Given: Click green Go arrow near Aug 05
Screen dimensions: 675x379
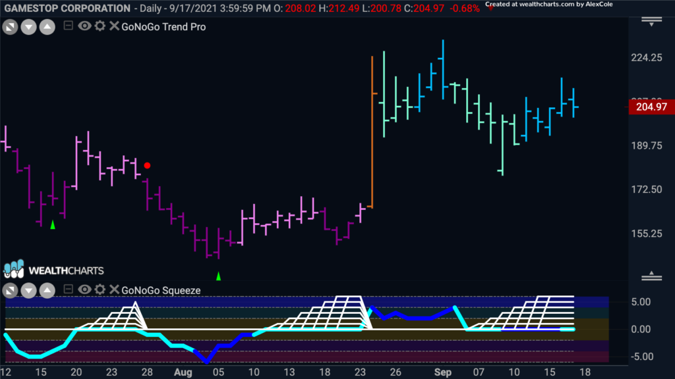Looking at the screenshot, I should (x=218, y=276).
